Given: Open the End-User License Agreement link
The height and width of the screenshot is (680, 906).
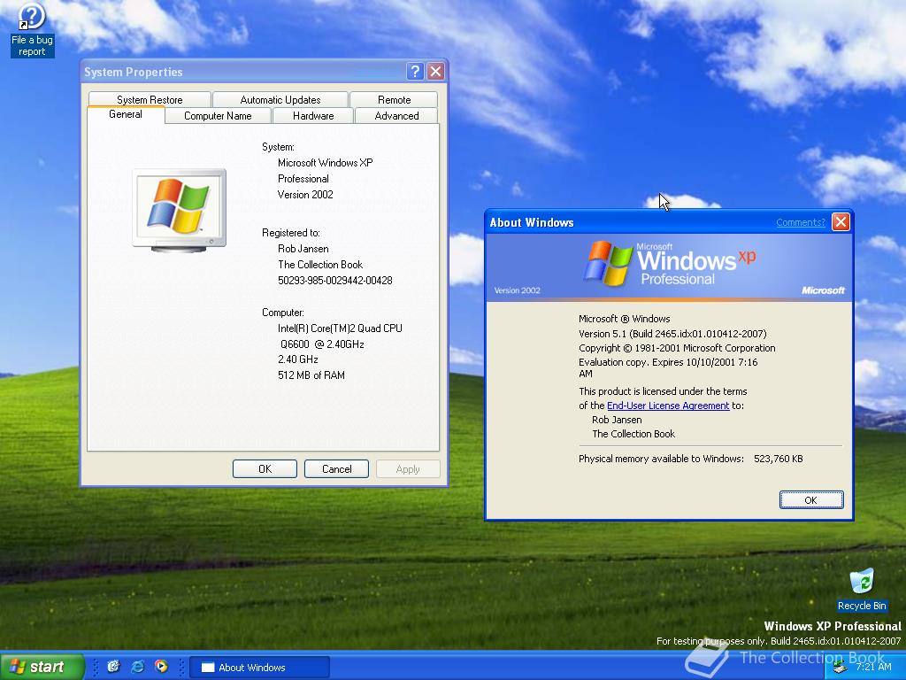Looking at the screenshot, I should (x=668, y=406).
